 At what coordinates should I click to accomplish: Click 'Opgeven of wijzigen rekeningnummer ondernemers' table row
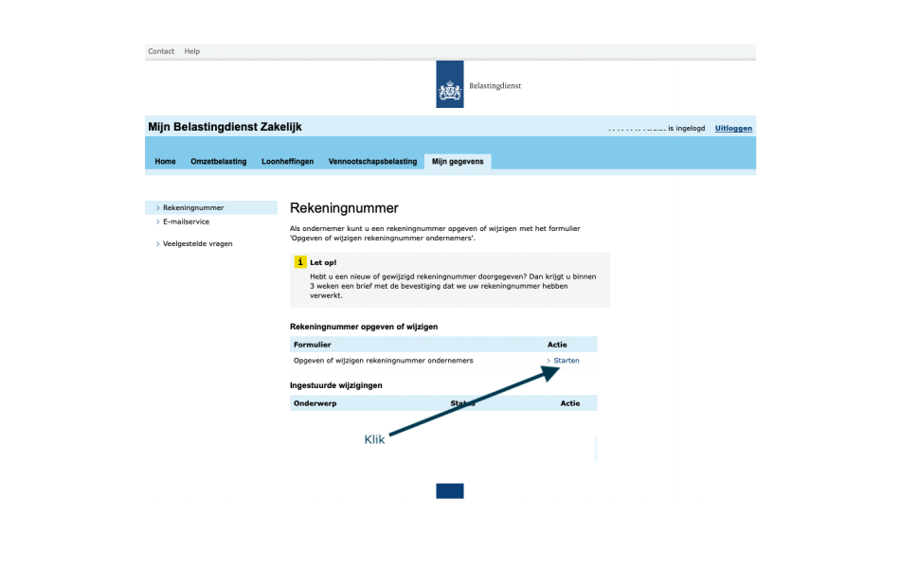click(443, 361)
